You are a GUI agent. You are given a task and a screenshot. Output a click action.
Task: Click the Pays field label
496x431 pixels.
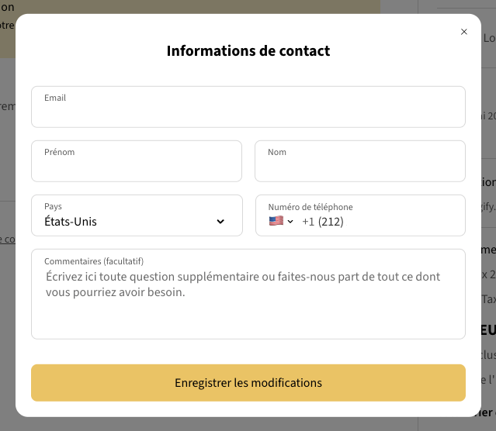[x=53, y=207]
